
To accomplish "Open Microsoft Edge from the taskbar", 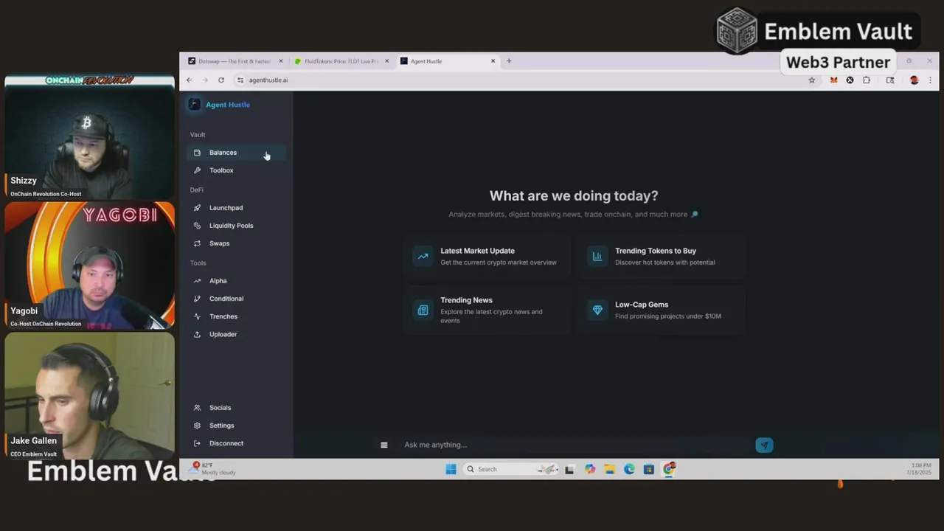I will click(x=629, y=469).
